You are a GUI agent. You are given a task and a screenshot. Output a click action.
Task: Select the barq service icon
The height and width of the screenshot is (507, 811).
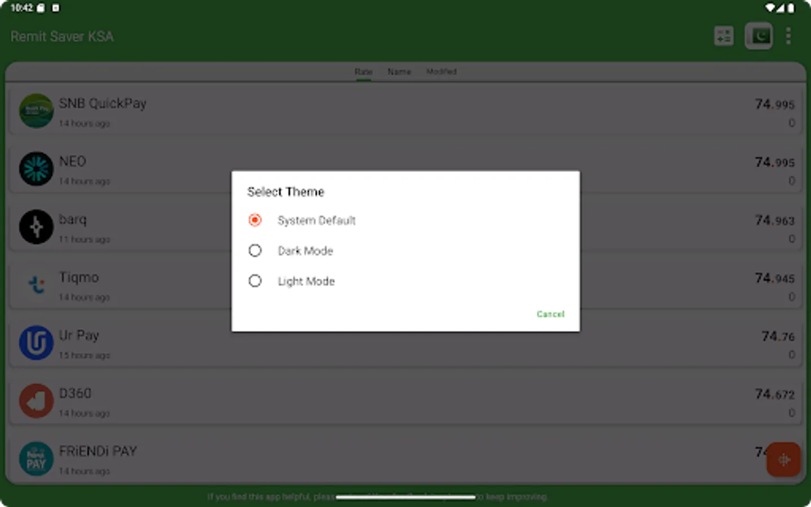(x=36, y=227)
